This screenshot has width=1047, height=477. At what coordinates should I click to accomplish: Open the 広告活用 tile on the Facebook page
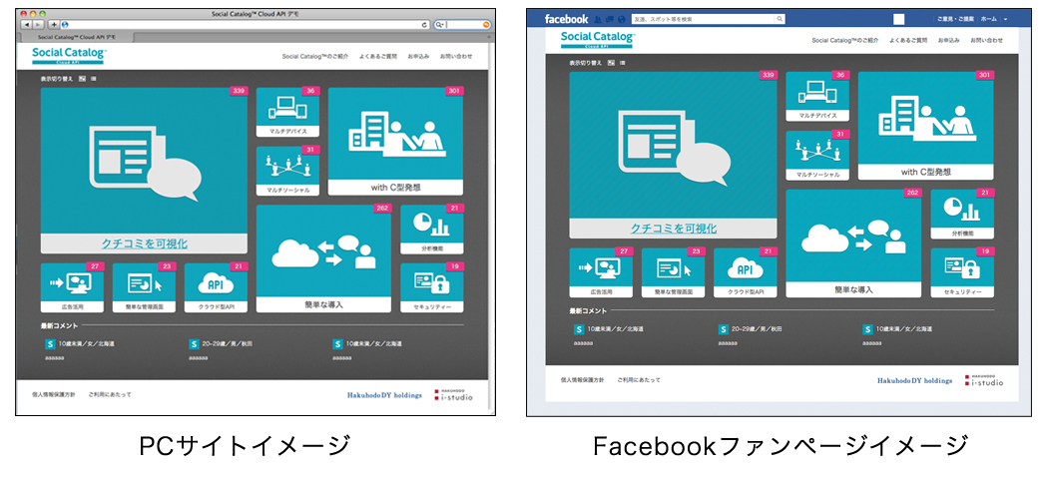(x=601, y=273)
